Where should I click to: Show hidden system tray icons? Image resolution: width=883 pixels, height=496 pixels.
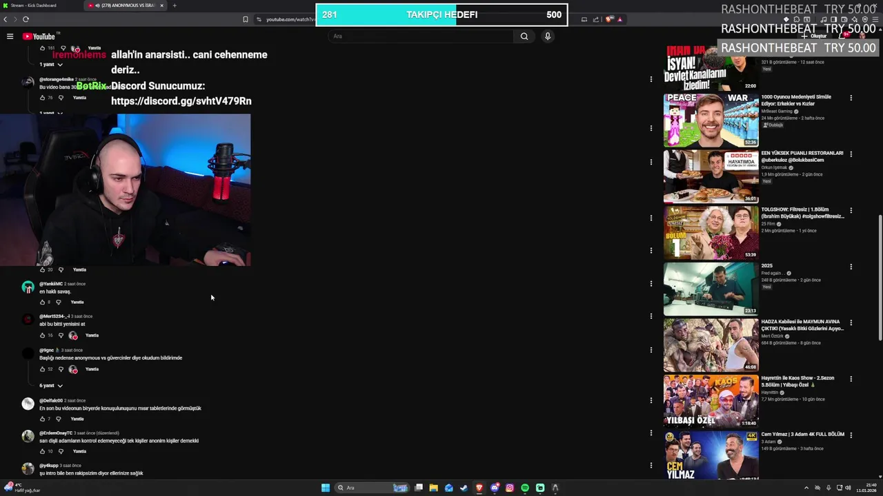[807, 488]
